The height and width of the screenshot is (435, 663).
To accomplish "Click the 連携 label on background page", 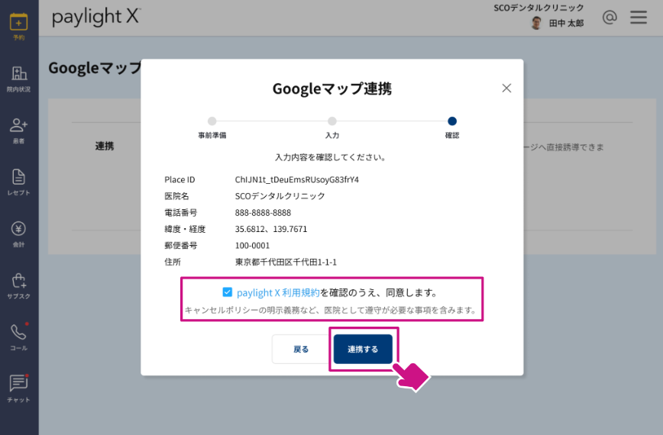I will [105, 146].
